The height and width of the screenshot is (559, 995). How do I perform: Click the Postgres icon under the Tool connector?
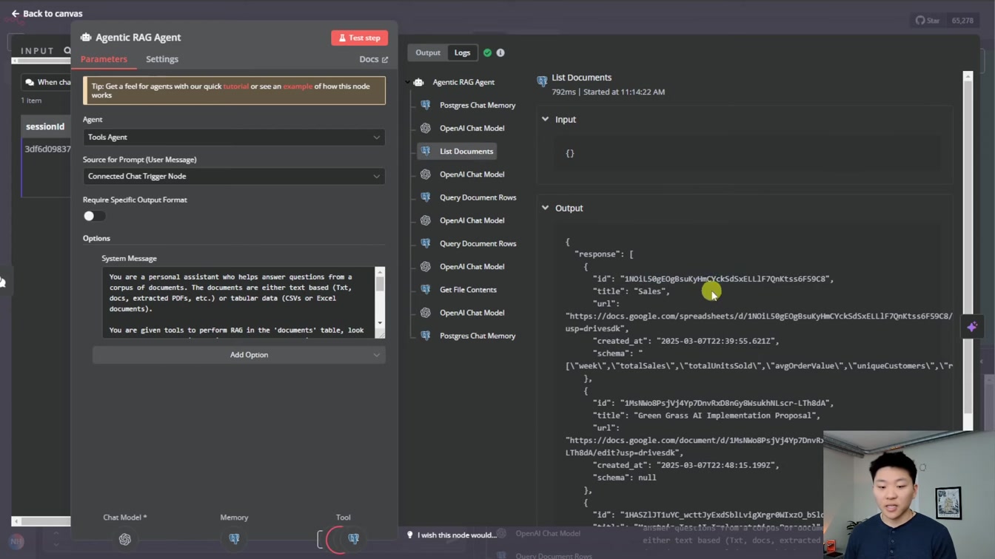[353, 539]
